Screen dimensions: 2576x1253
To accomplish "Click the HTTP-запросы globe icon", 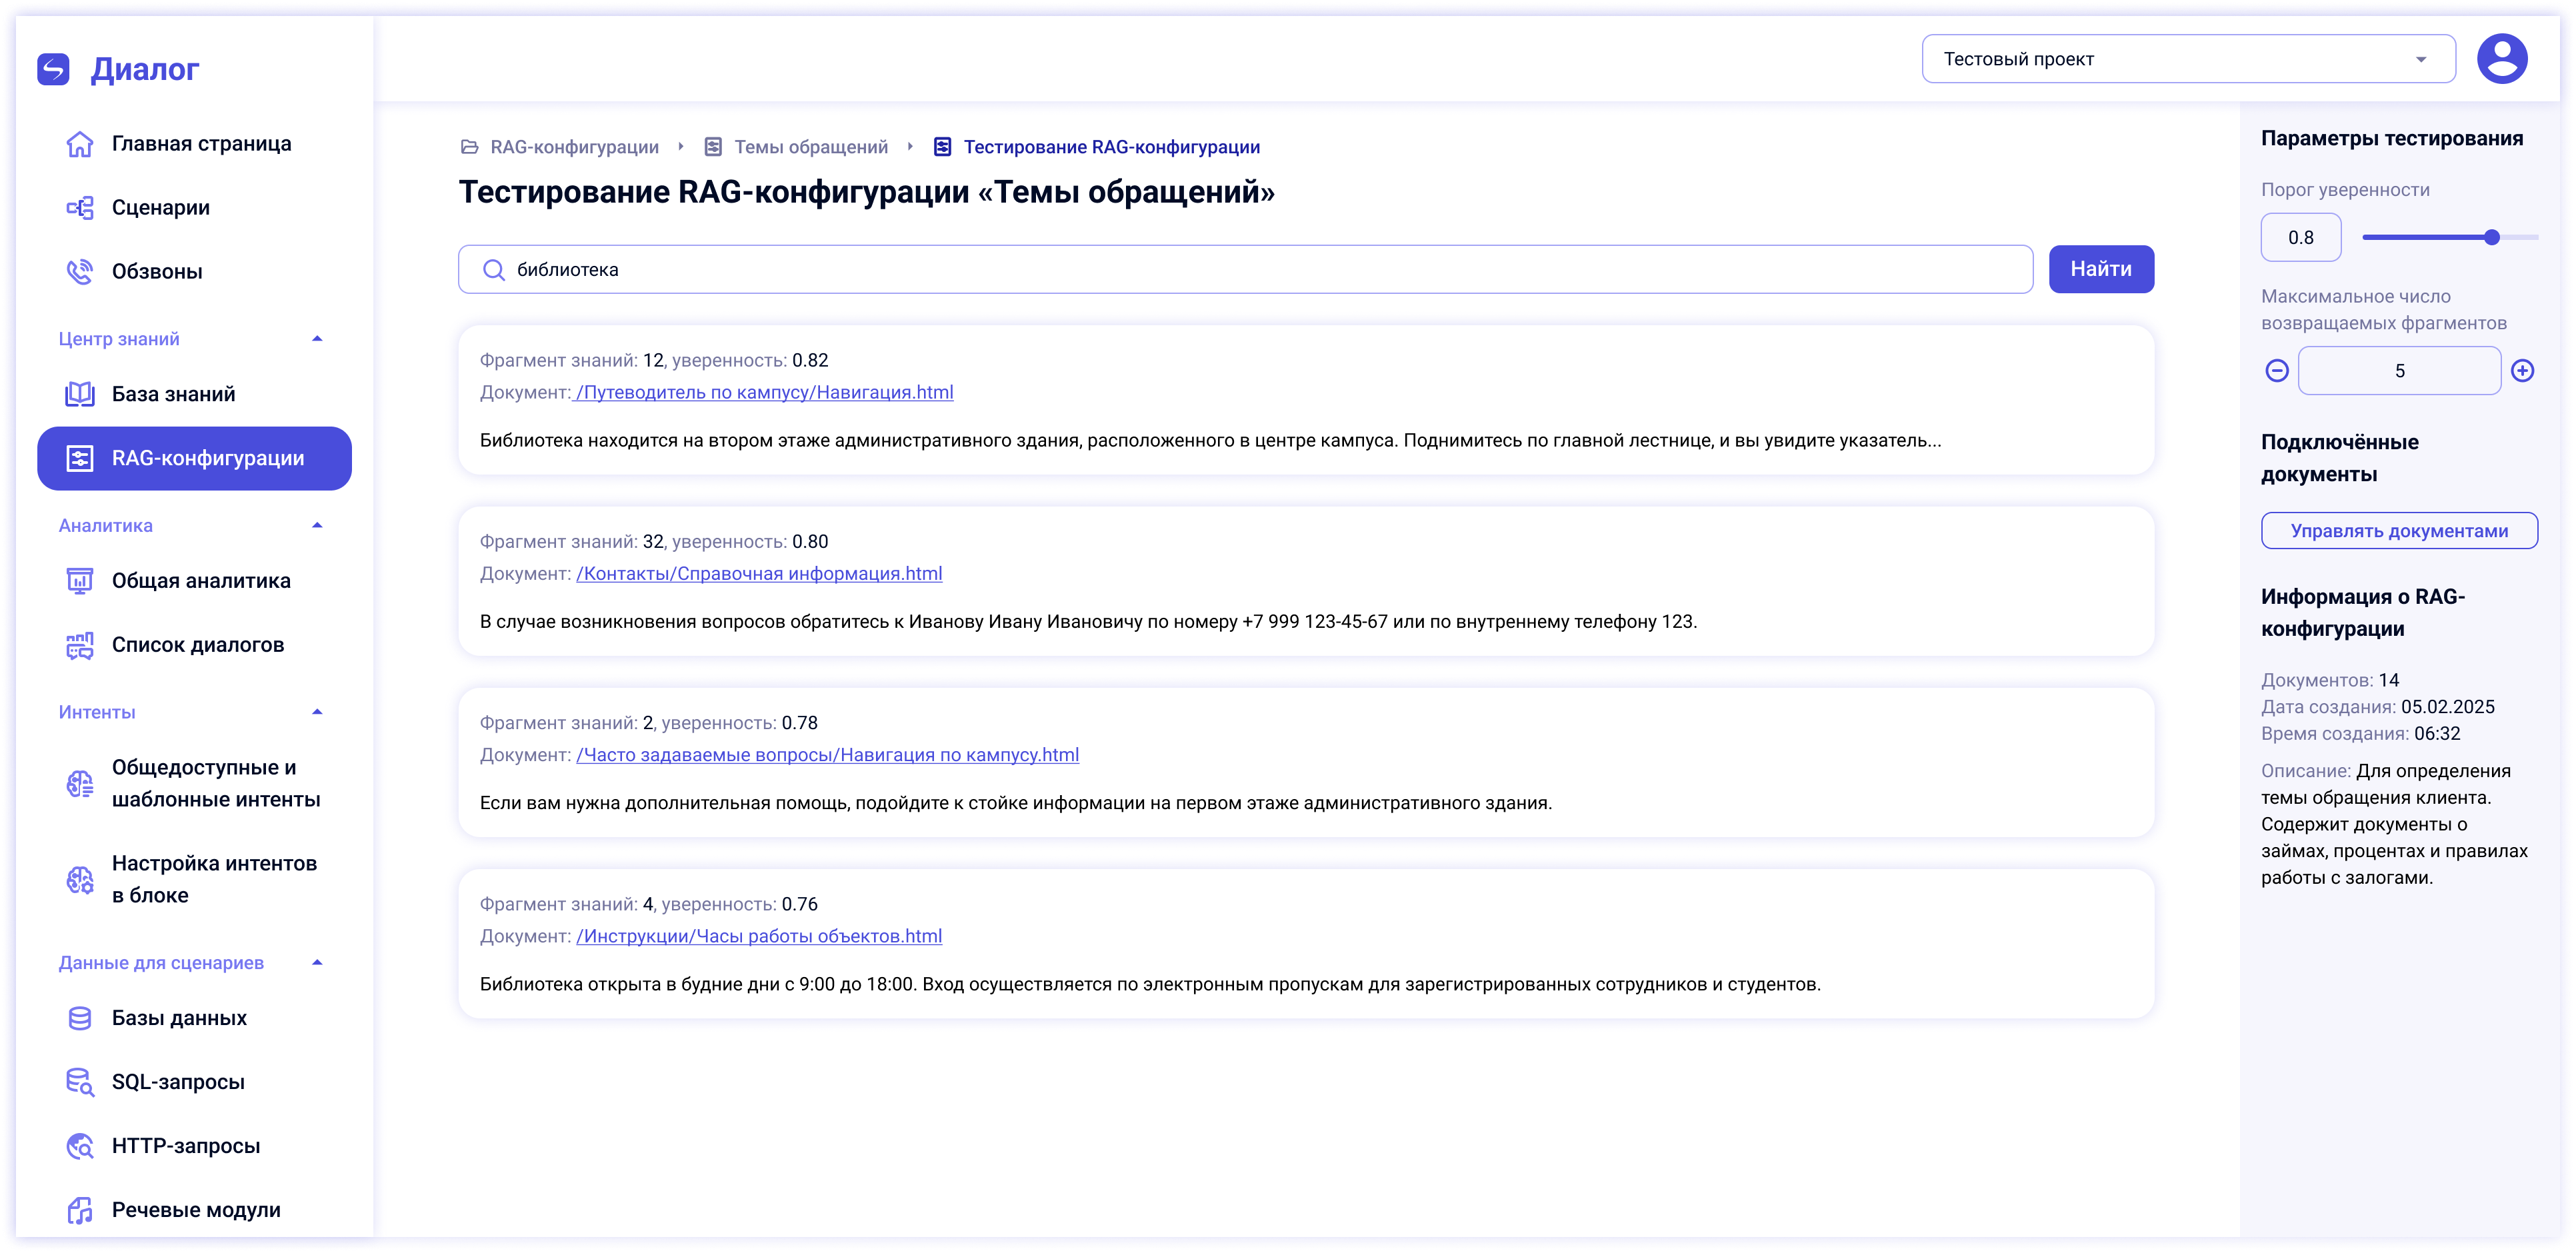I will pyautogui.click(x=80, y=1146).
